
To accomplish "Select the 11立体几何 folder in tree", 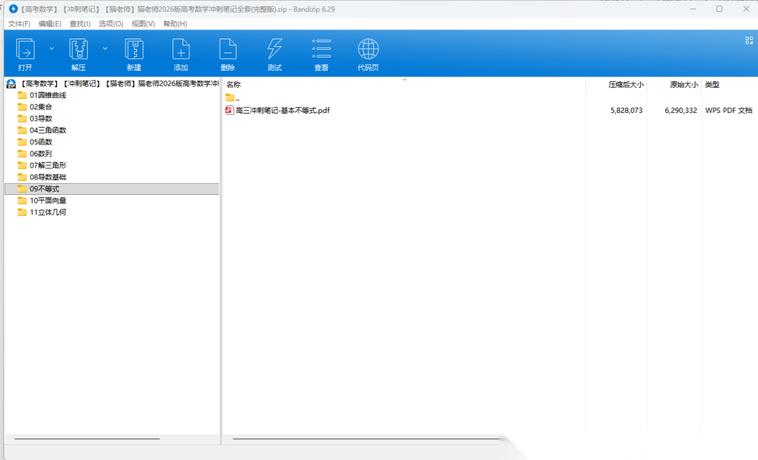I will point(48,212).
